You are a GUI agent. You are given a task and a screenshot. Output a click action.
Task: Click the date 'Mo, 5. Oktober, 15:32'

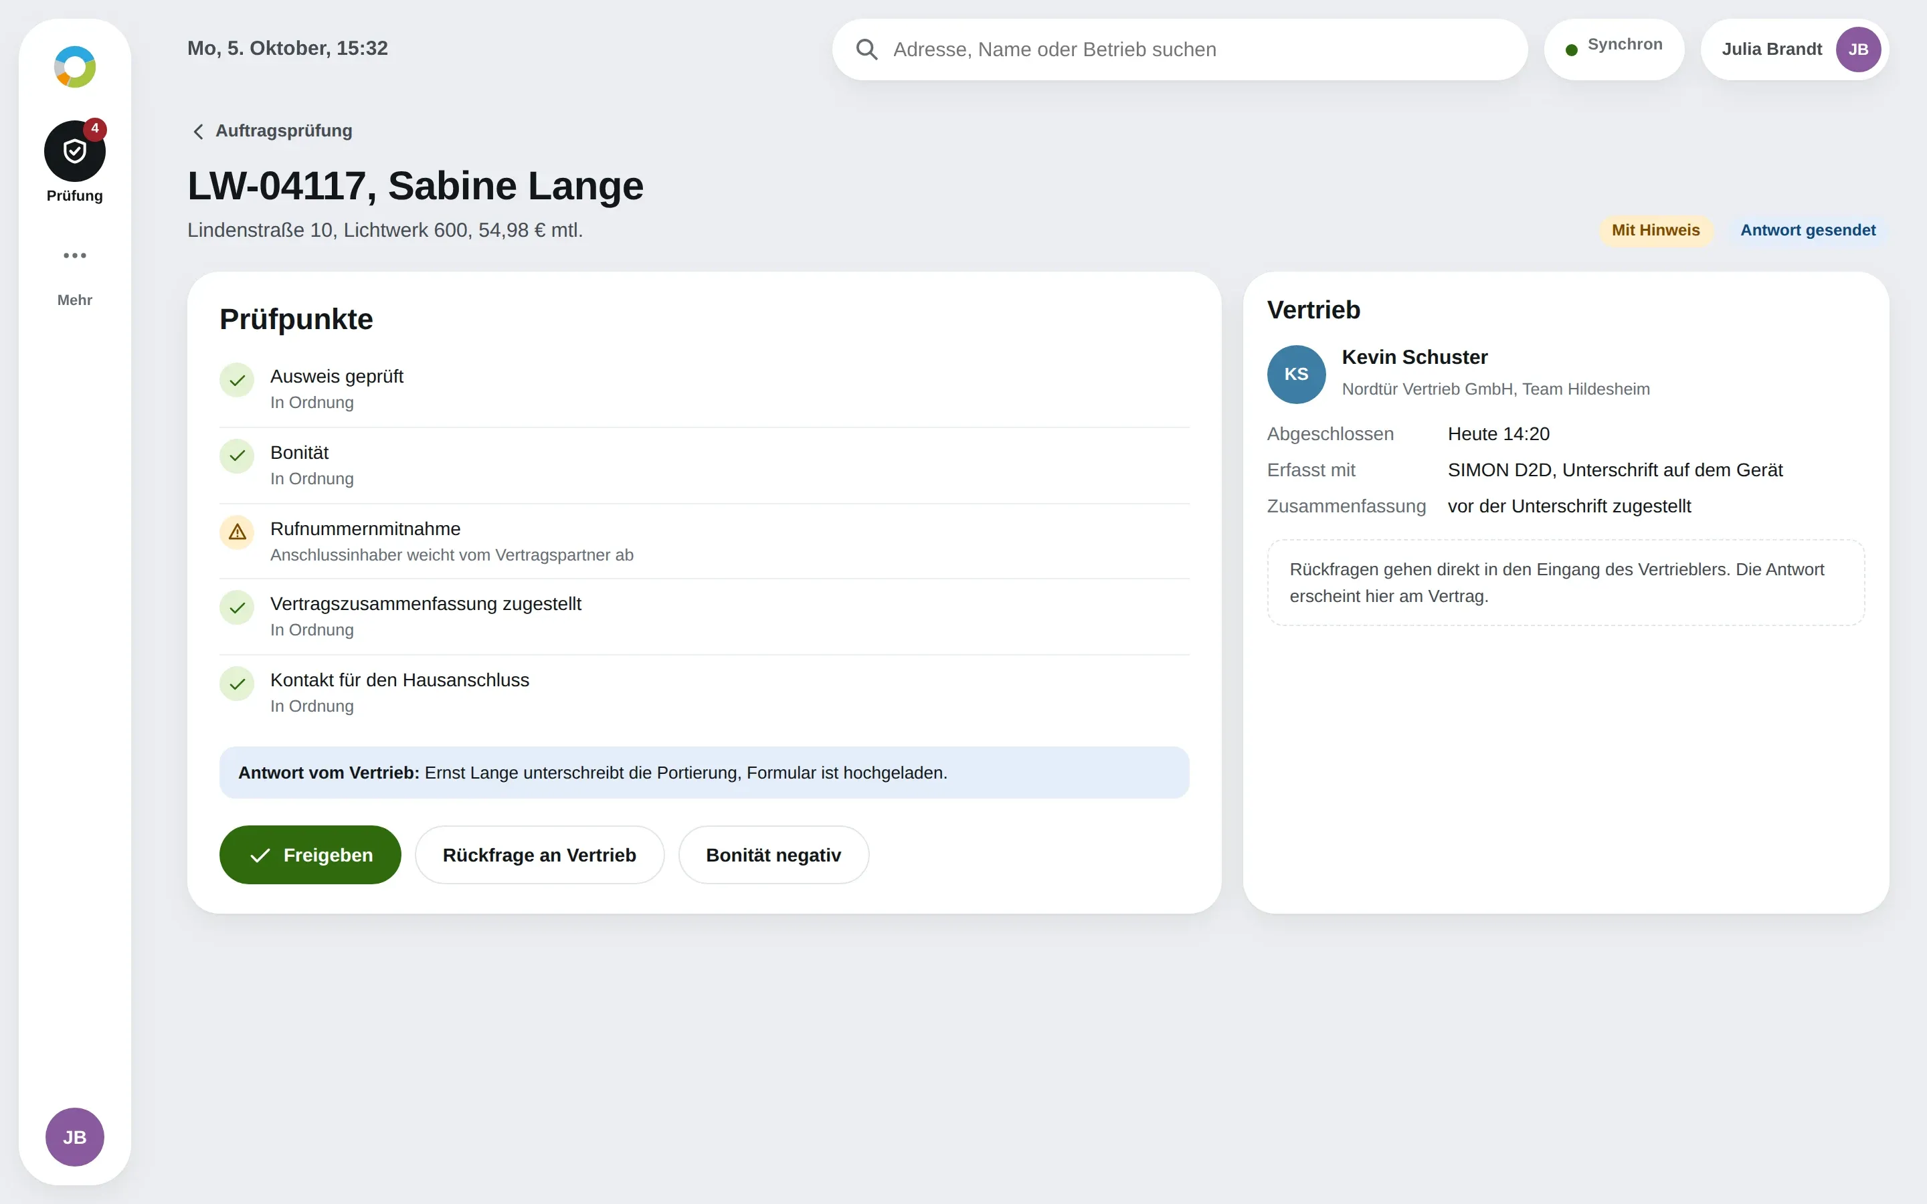pos(288,49)
